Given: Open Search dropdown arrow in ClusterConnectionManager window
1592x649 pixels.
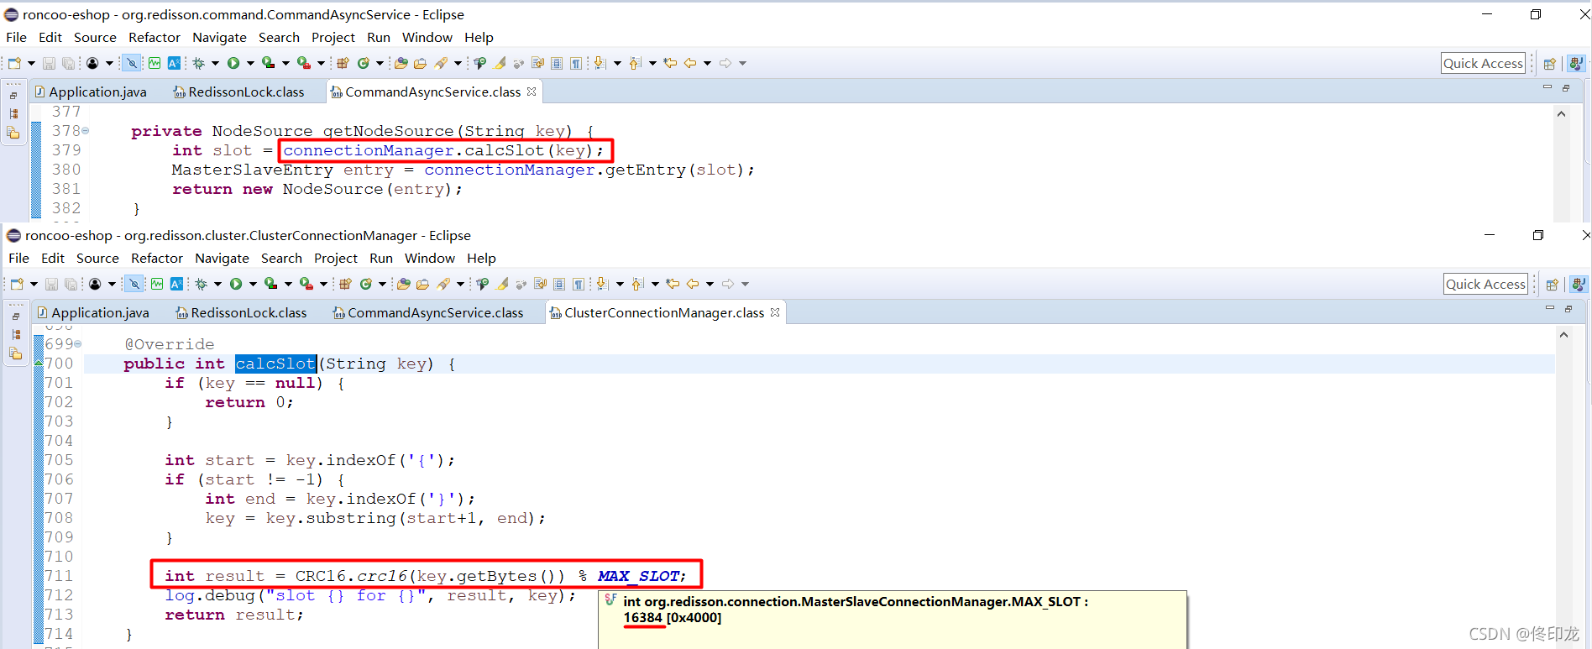Looking at the screenshot, I should pos(460,284).
